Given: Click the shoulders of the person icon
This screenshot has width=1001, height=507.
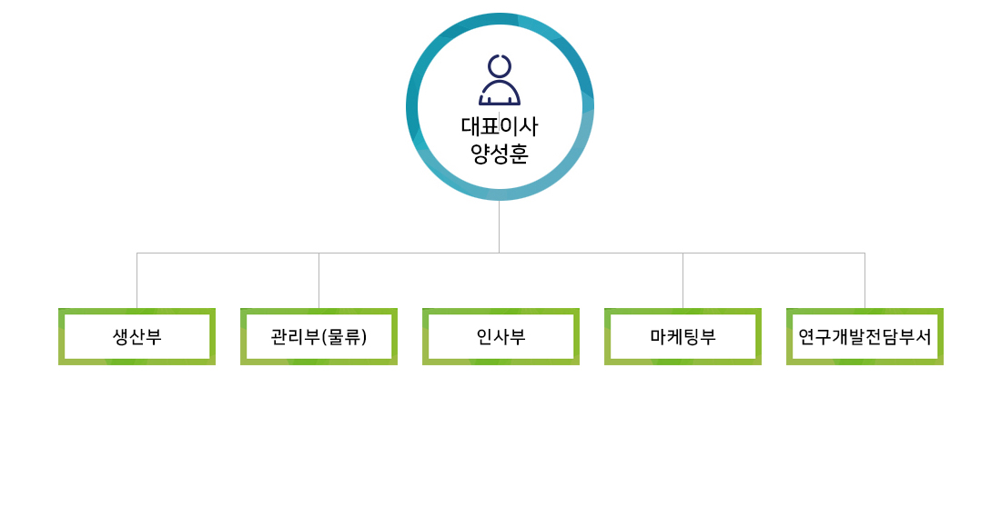Looking at the screenshot, I should 500,94.
